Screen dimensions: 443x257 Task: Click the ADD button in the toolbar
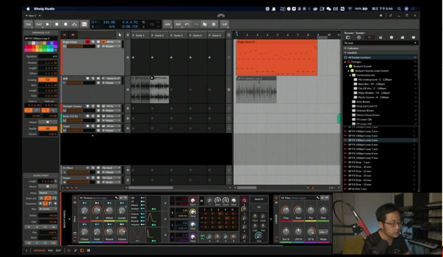point(167,24)
